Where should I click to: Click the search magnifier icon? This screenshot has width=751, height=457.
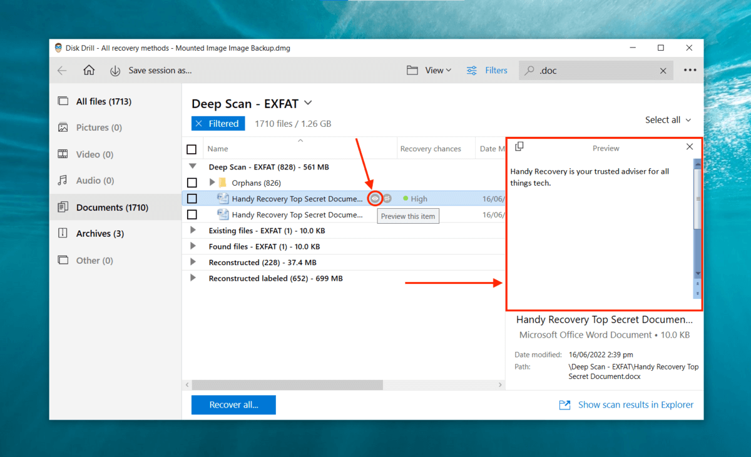pos(530,71)
